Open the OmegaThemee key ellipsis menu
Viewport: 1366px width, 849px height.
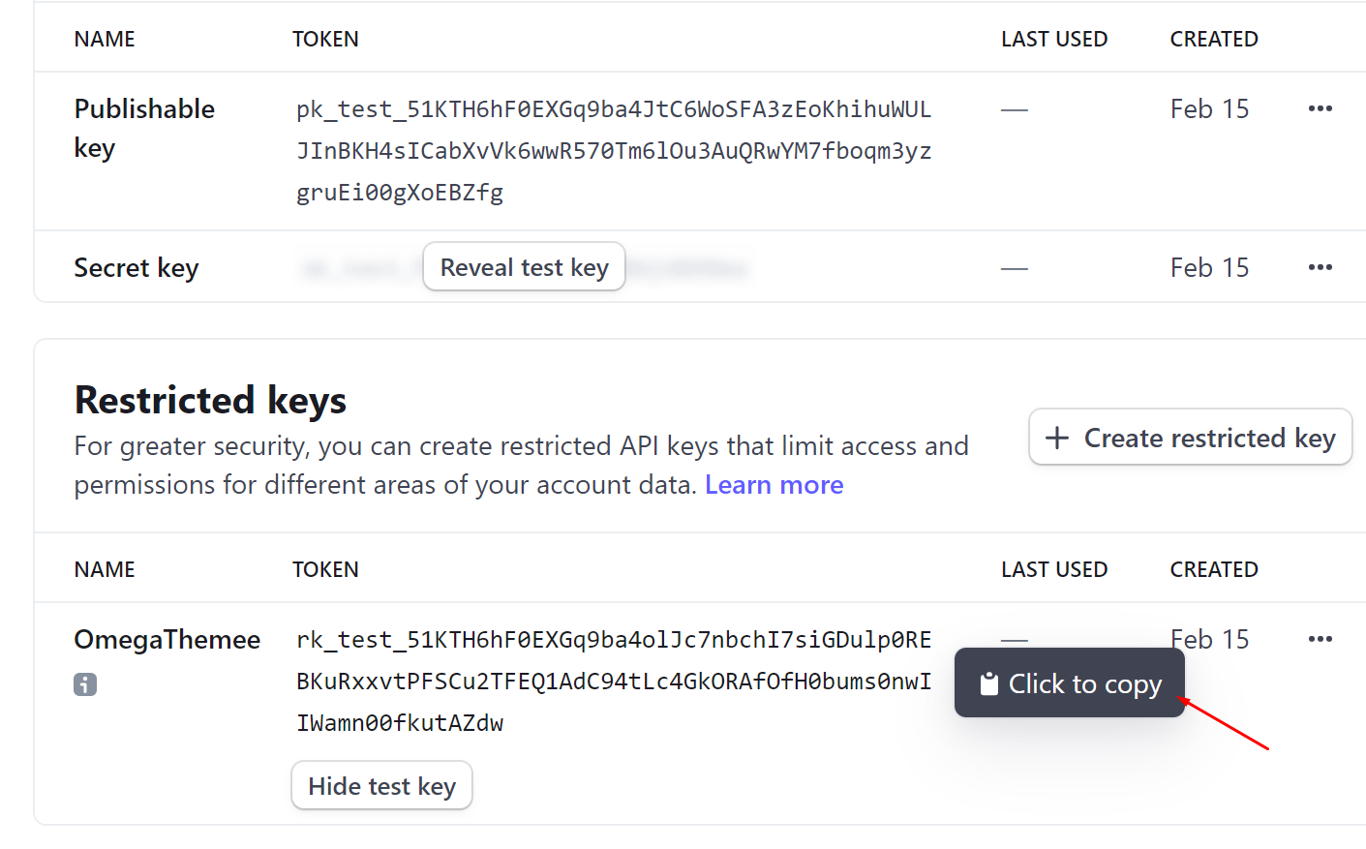[x=1320, y=639]
